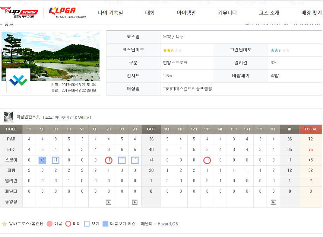Open the 코스 소개 menu

point(269,13)
